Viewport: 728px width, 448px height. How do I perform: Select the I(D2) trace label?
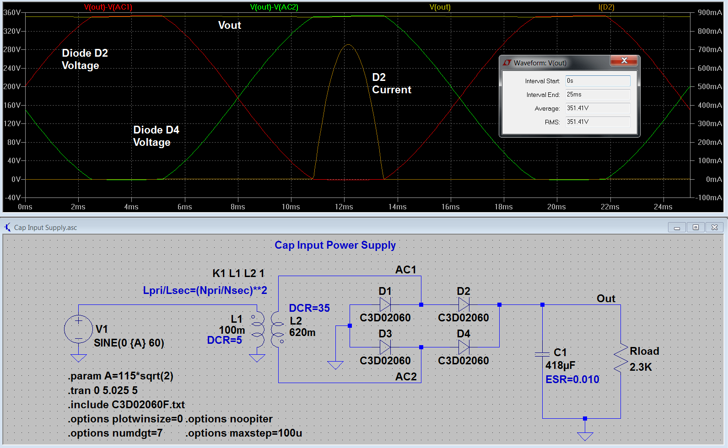point(606,7)
